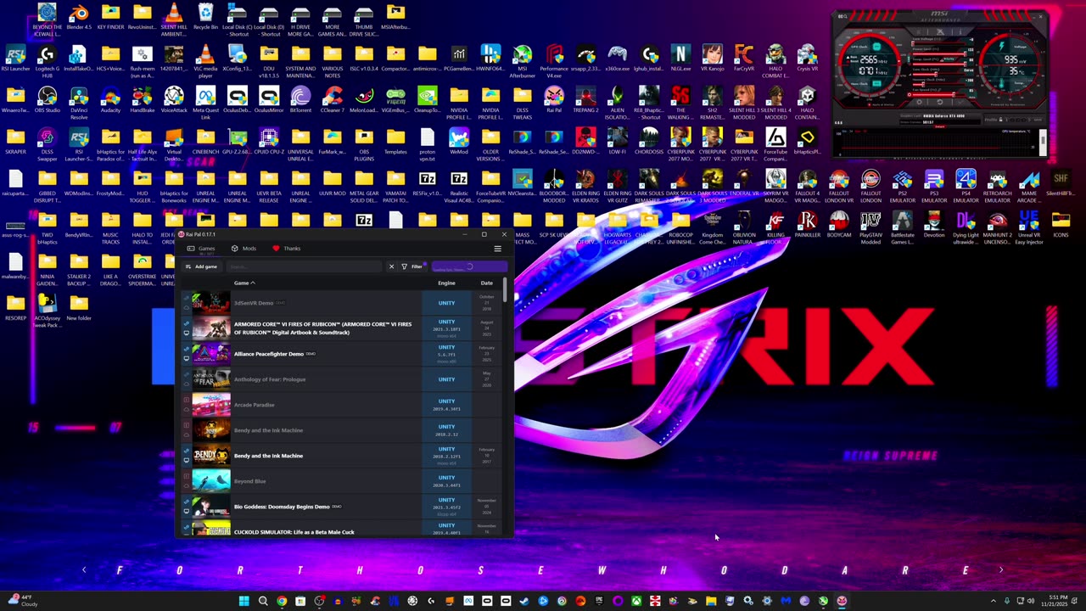
Task: Open the ICONS folder on the desktop
Action: (1061, 226)
